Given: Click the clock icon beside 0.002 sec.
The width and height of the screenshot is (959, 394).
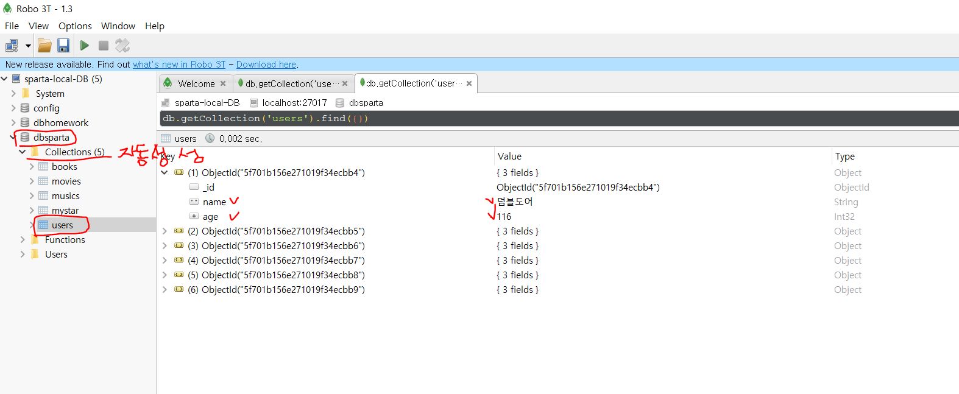Looking at the screenshot, I should point(210,138).
